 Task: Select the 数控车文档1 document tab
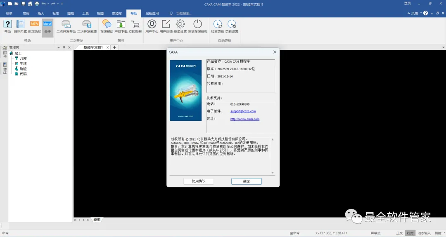(93, 47)
